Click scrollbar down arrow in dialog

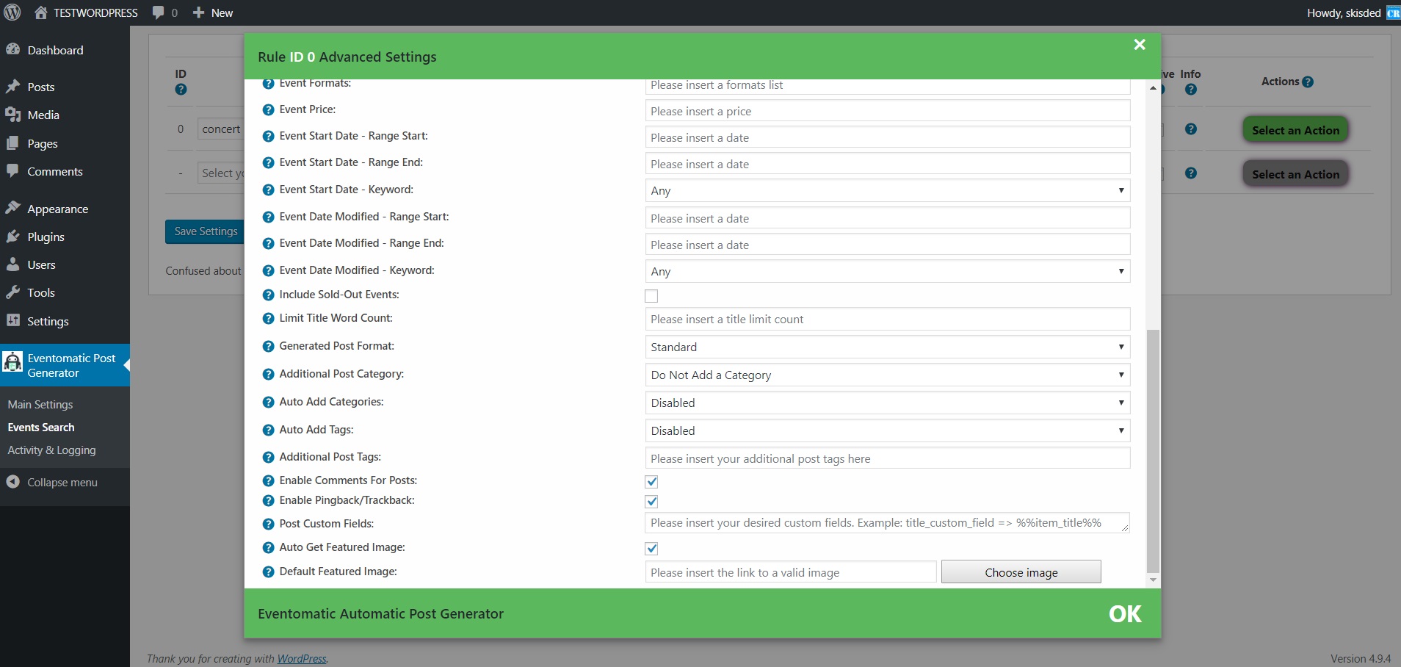click(x=1153, y=580)
